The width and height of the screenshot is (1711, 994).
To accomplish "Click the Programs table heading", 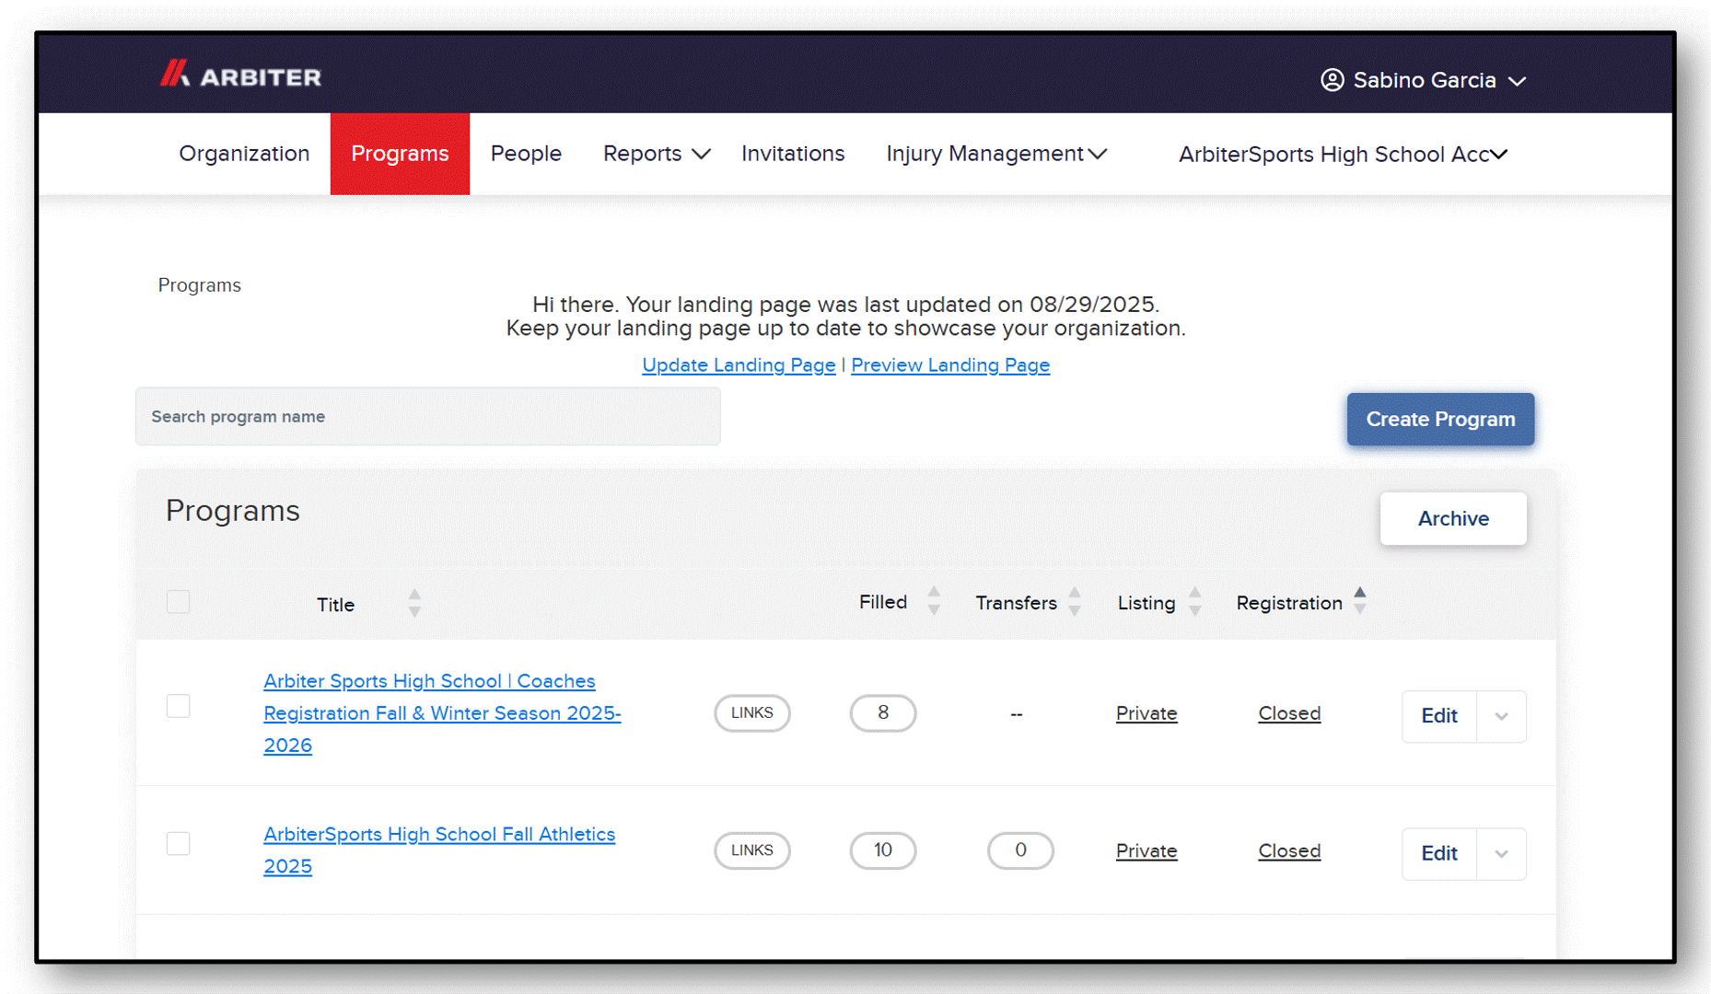I will click(233, 511).
